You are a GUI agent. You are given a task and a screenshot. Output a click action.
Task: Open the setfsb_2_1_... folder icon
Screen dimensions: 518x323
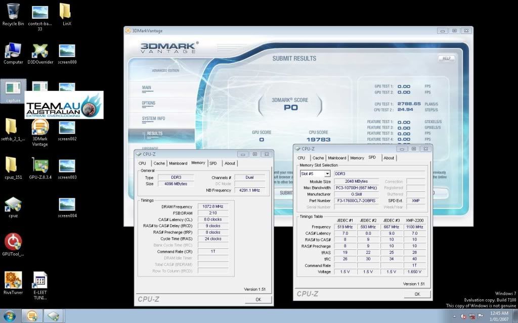click(x=13, y=130)
